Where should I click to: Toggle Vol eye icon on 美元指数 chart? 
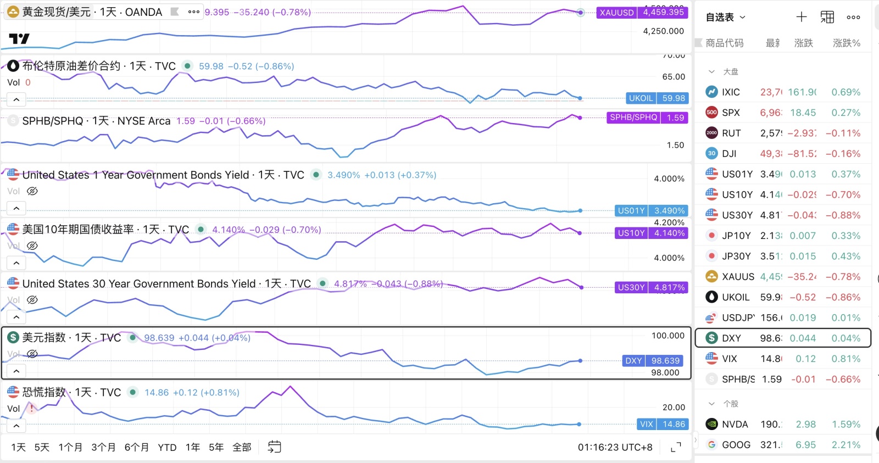pos(32,354)
